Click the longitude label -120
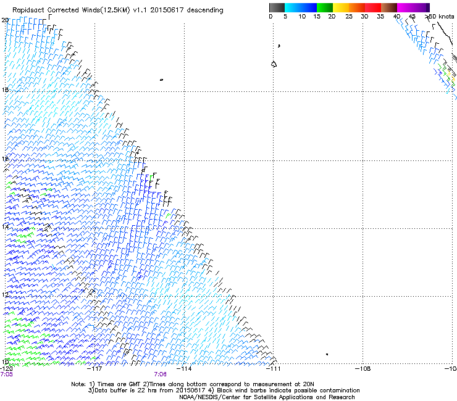The height and width of the screenshot is (401, 457). (x=6, y=369)
